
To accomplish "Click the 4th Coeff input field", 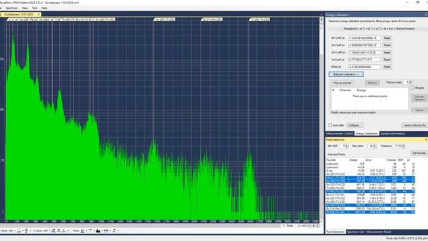I will click(x=364, y=38).
